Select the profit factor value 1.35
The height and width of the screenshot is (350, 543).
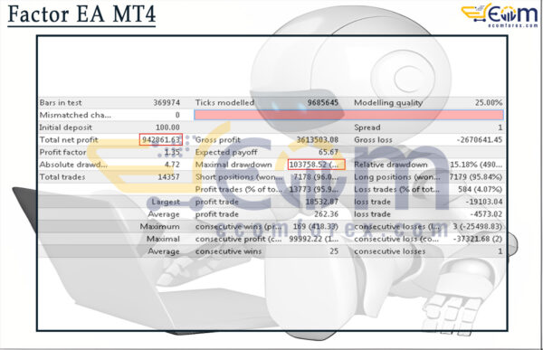click(x=172, y=152)
